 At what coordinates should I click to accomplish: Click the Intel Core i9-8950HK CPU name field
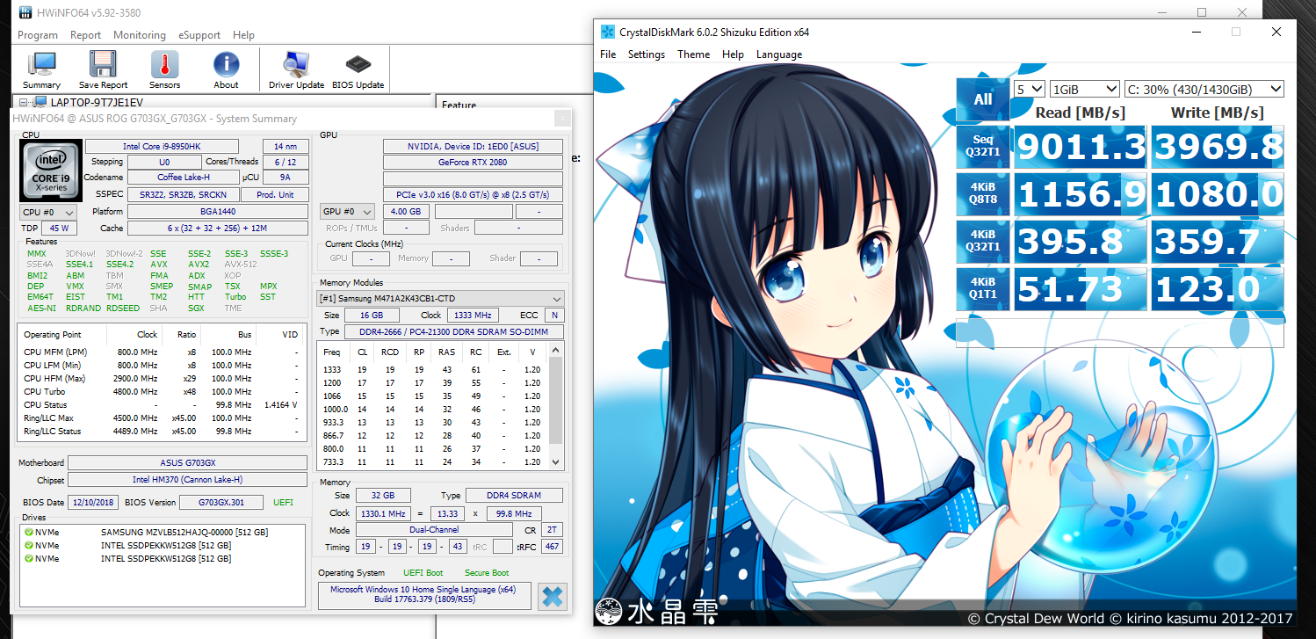pyautogui.click(x=162, y=147)
